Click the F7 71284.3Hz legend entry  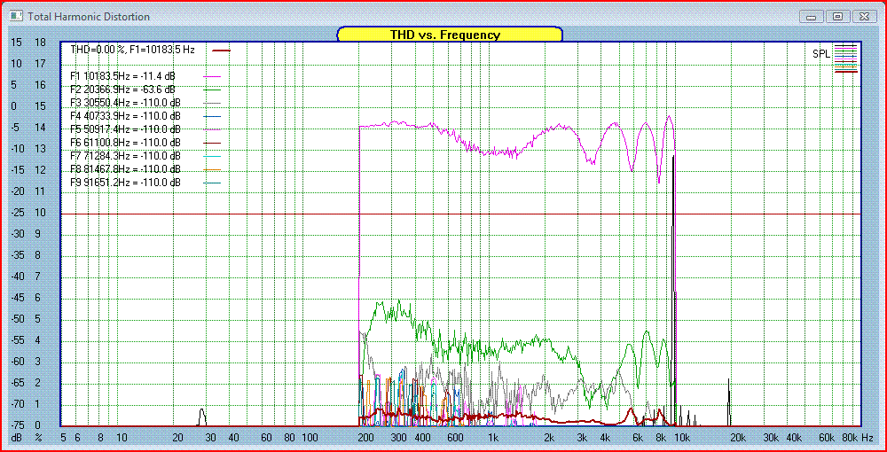click(125, 156)
